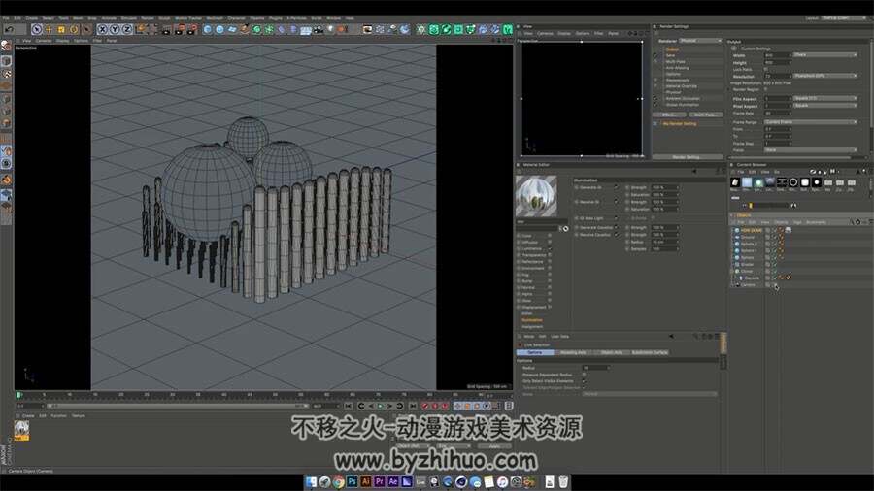Toggle the Luminance channel checkbox in Material Editor

(549, 248)
